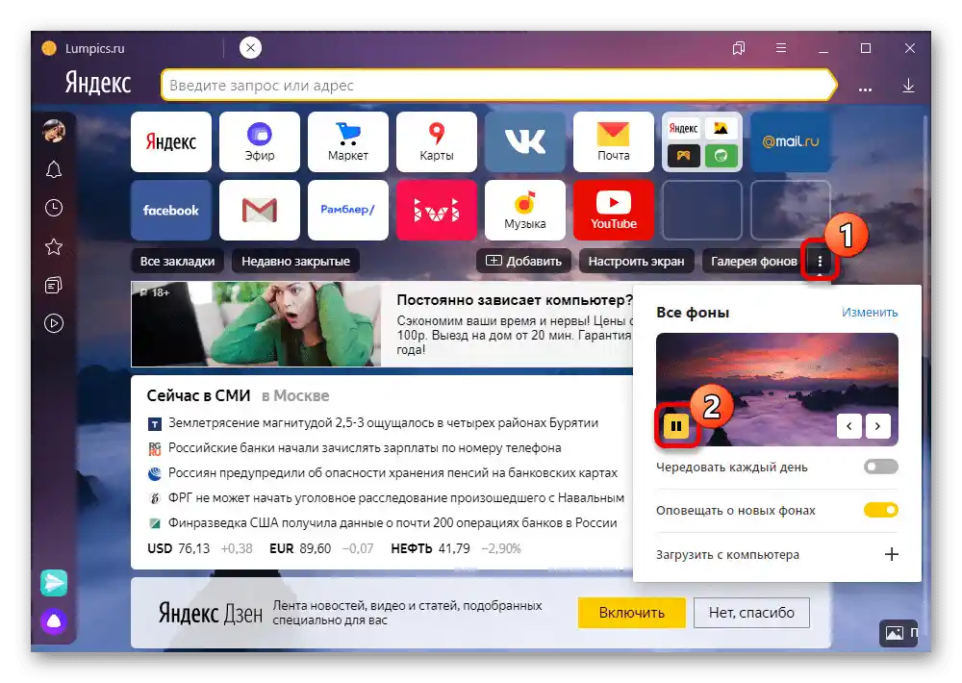This screenshot has width=962, height=683.
Task: Open collections icon in the sidebar
Action: click(54, 286)
